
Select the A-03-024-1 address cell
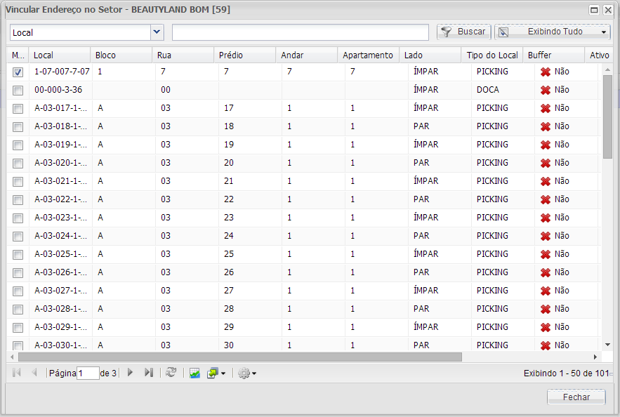(x=60, y=236)
